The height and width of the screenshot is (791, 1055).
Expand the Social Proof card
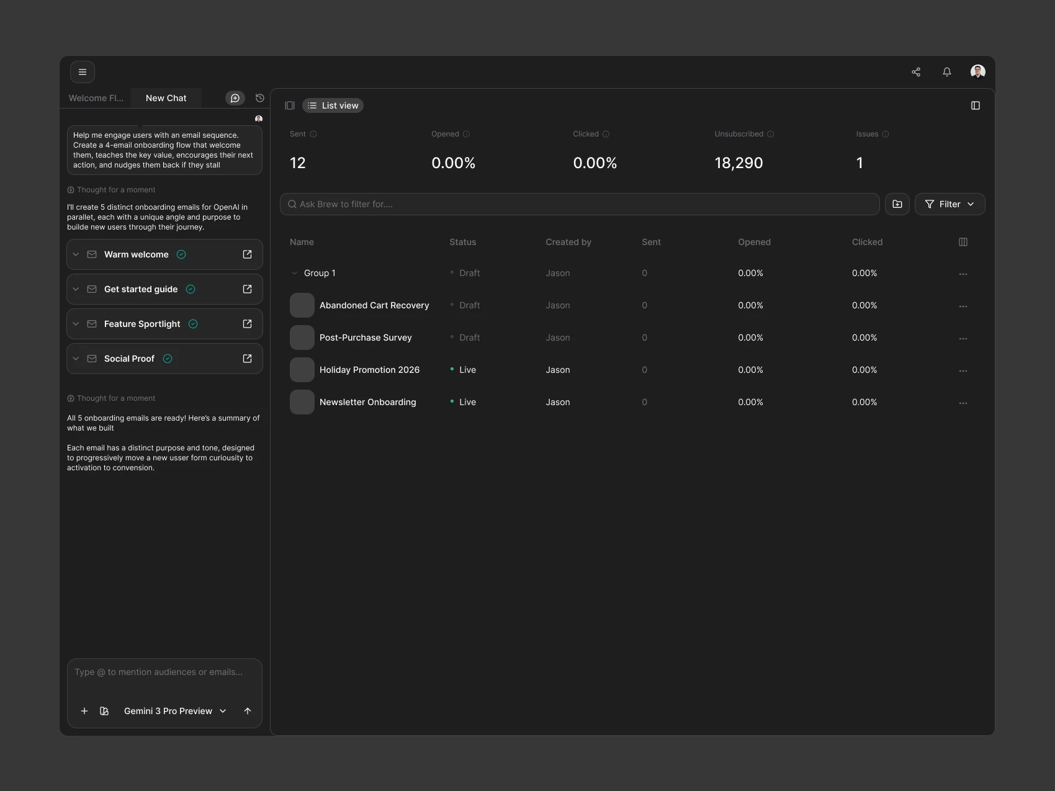click(76, 359)
